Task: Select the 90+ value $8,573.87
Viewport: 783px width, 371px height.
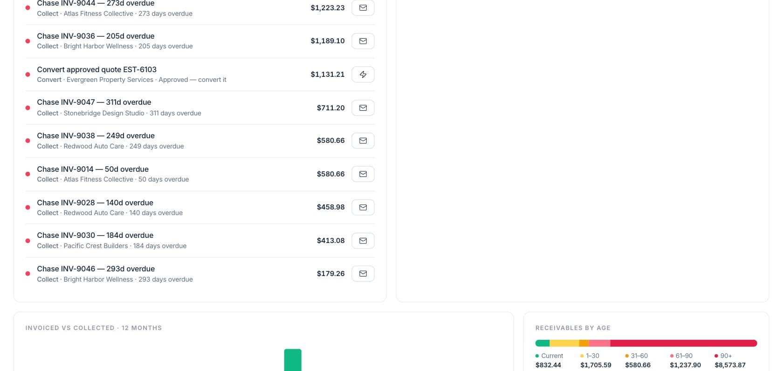Action: point(730,365)
